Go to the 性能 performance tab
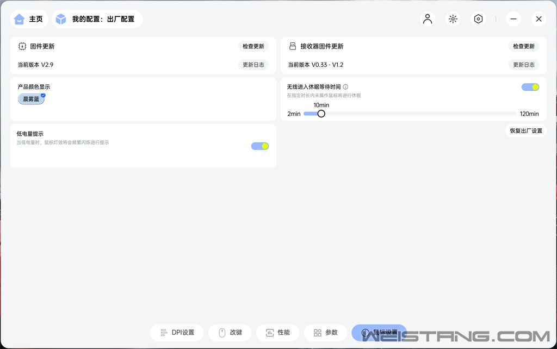Screen dimensions: 557x349 [x=277, y=333]
